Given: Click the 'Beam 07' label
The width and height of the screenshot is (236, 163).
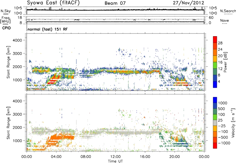Looking at the screenshot, I should 115,3.
